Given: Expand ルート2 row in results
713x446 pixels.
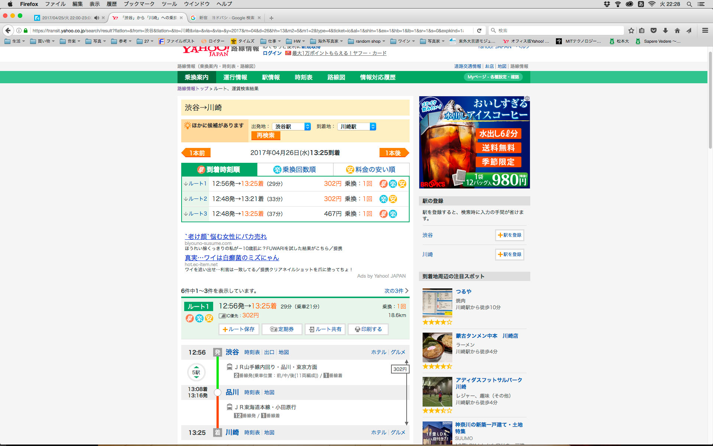Looking at the screenshot, I should pyautogui.click(x=195, y=199).
